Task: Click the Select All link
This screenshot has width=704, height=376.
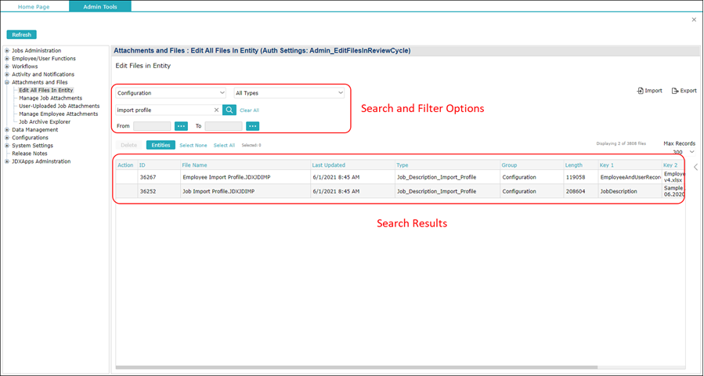Action: 224,146
